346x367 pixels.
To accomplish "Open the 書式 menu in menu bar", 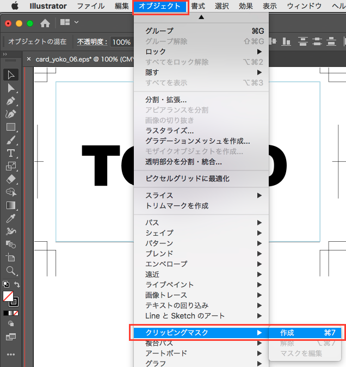I will [197, 6].
